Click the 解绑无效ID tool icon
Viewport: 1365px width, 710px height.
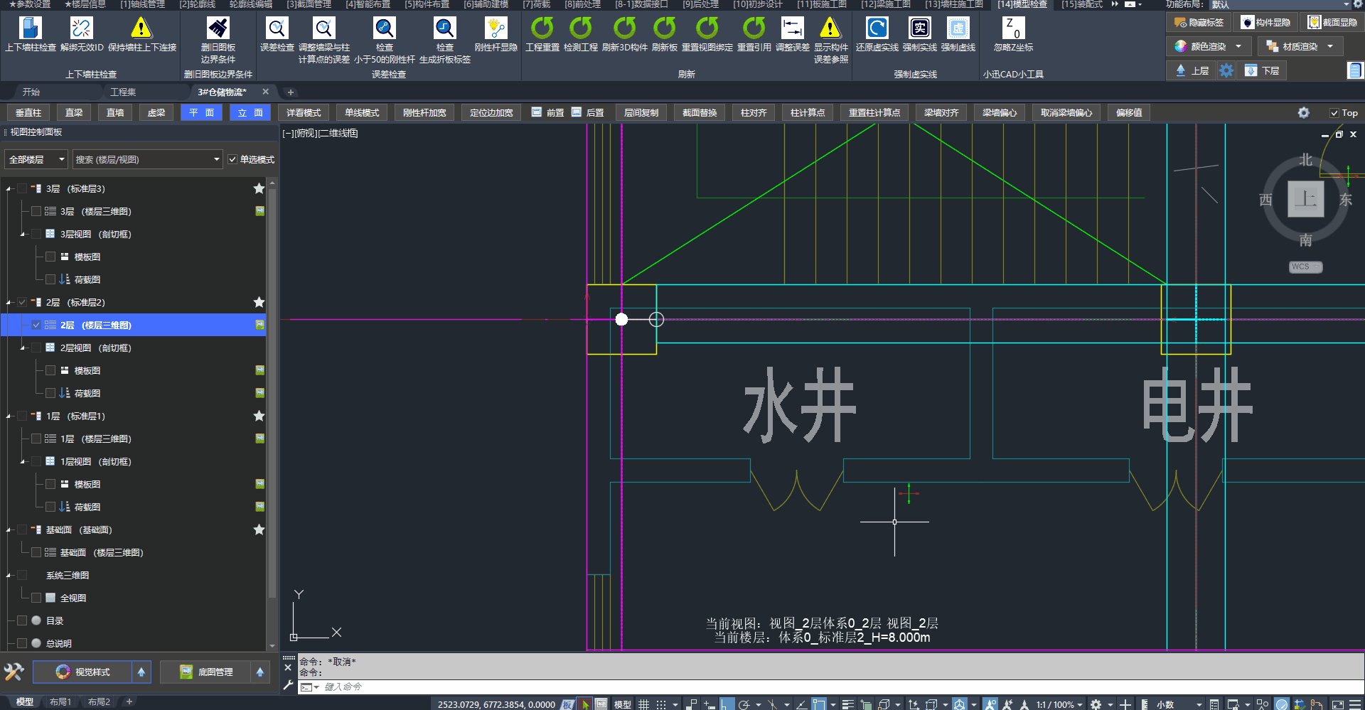coord(82,28)
